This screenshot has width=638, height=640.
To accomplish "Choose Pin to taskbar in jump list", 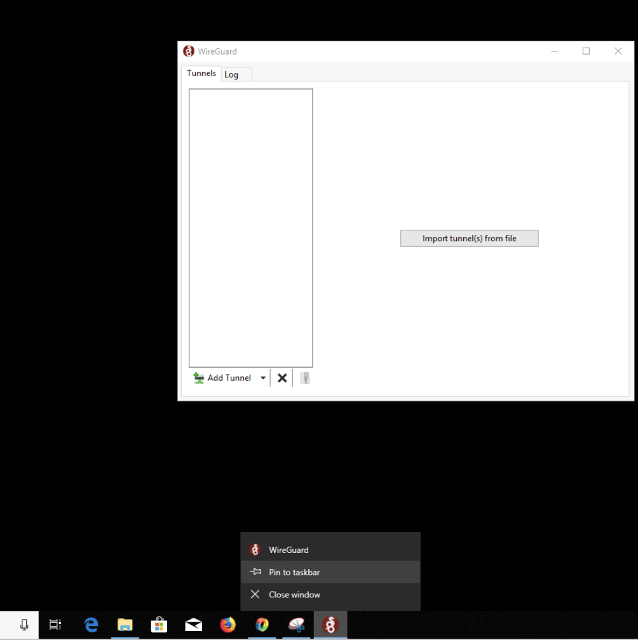I will (330, 572).
